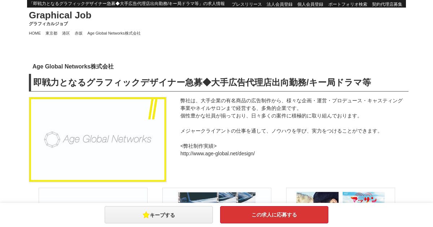Select the 赤坂 breadcrumb
The height and width of the screenshot is (227, 433).
click(x=79, y=33)
